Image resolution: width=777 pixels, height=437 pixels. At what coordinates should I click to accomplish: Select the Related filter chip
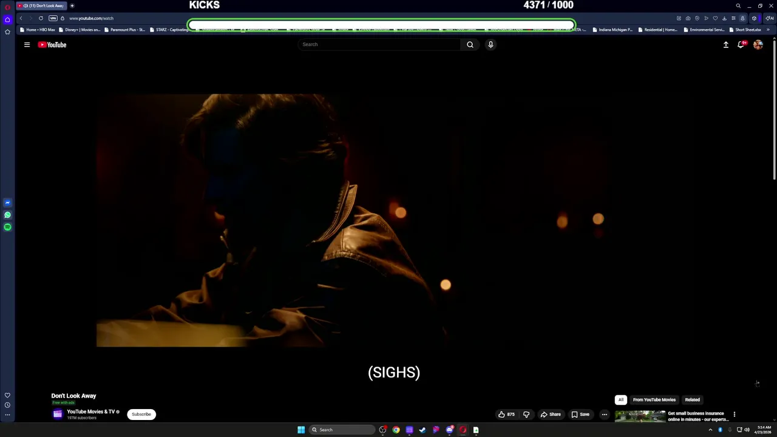[x=693, y=400]
